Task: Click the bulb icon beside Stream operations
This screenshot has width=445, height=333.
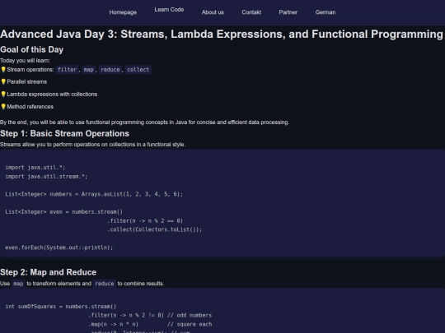Action: click(3, 69)
